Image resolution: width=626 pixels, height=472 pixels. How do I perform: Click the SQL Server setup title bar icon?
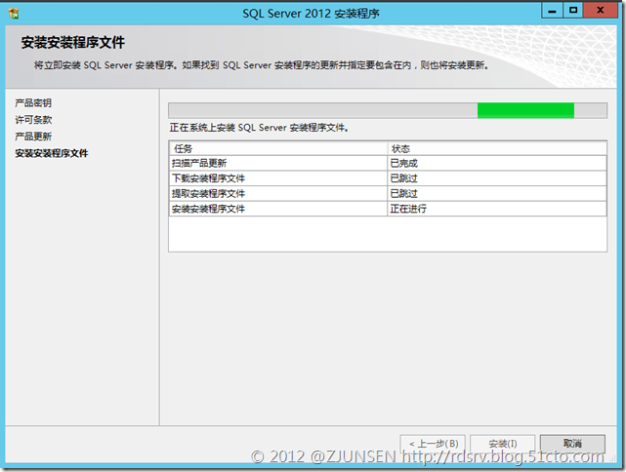(13, 13)
